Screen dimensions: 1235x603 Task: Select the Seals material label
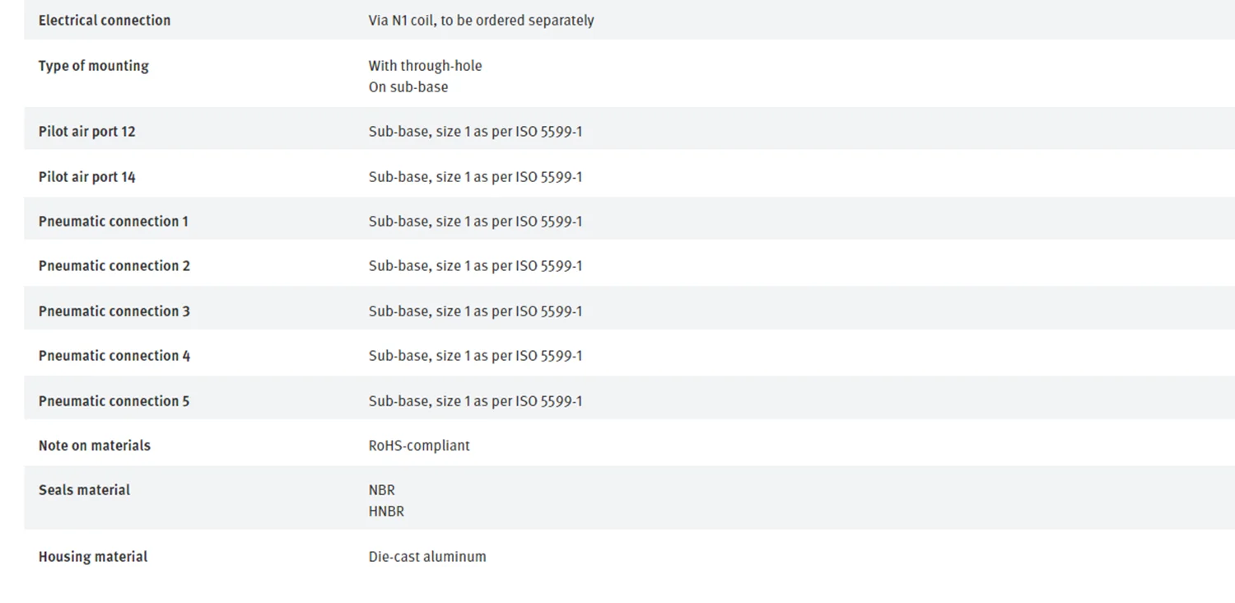click(x=84, y=490)
